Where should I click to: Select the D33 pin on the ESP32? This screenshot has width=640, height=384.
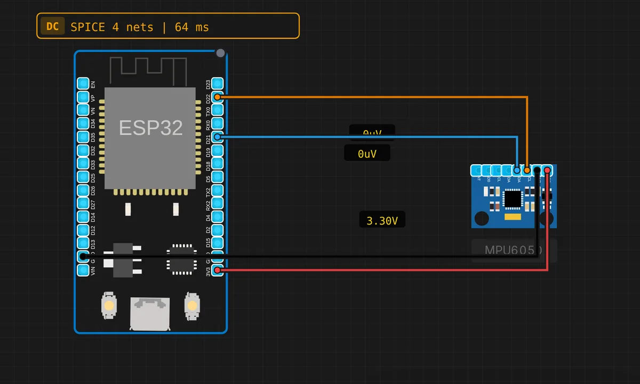tap(83, 164)
